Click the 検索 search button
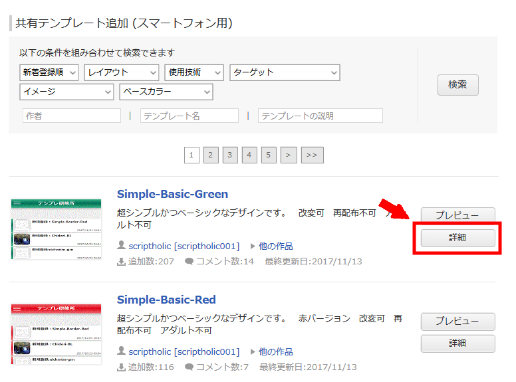516x382 pixels. coord(457,85)
